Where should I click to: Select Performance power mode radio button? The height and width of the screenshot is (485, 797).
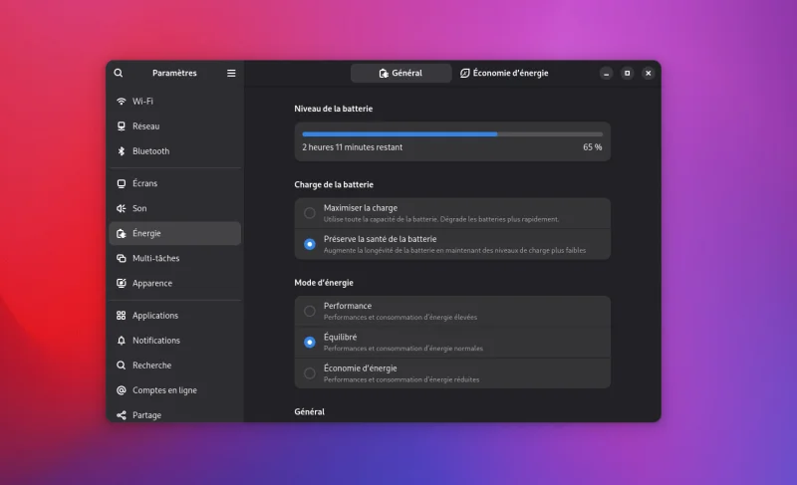tap(309, 311)
